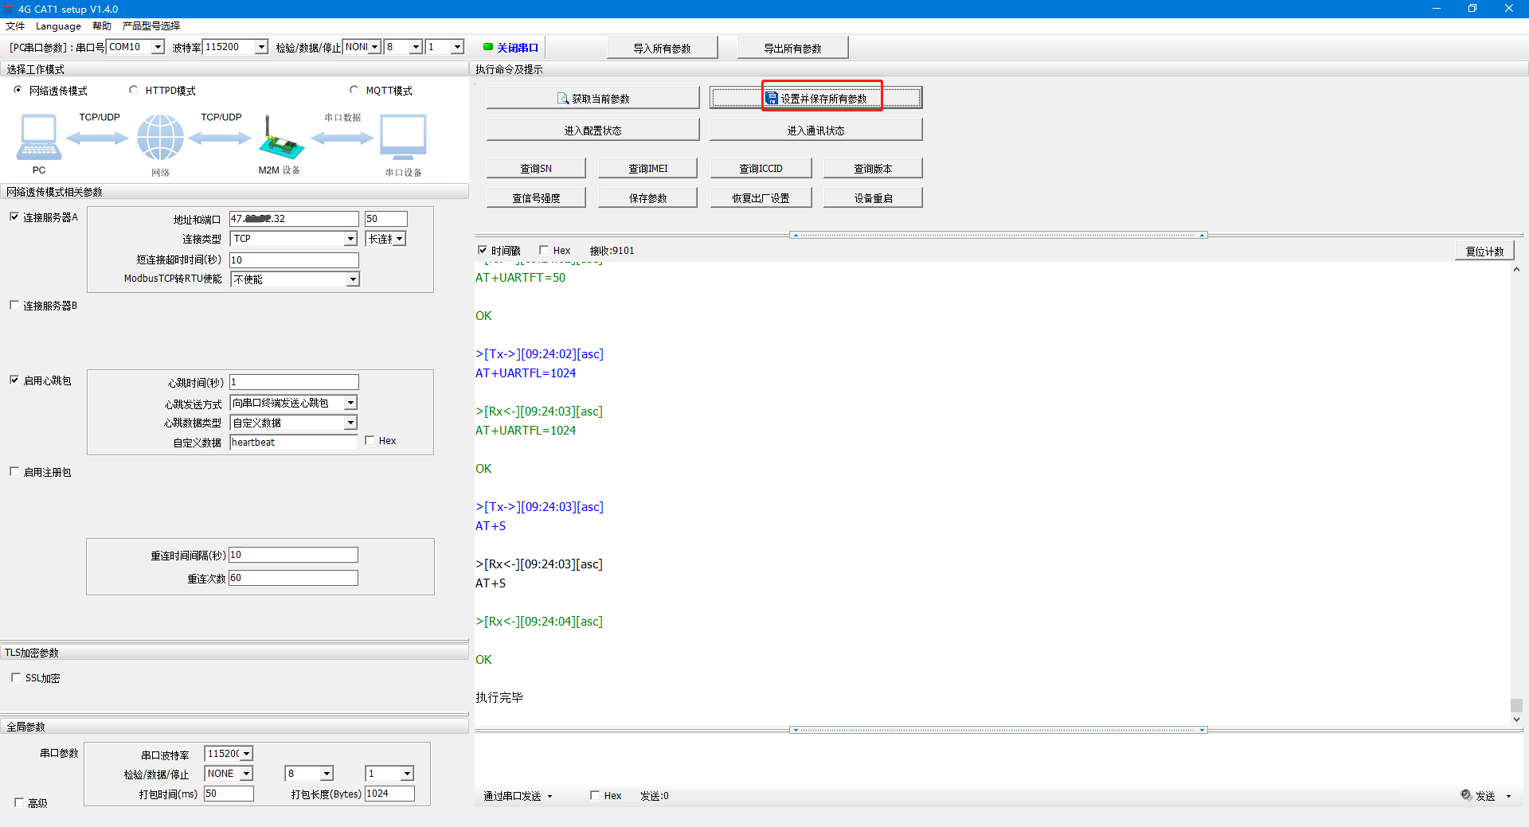Open the Language menu
The image size is (1529, 827).
coord(58,25)
